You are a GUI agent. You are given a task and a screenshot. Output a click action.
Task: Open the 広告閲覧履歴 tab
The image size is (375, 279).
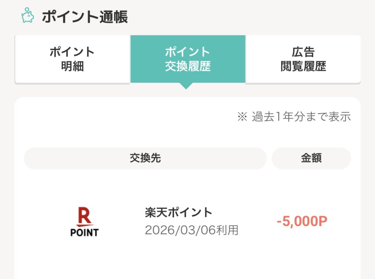[x=303, y=59]
